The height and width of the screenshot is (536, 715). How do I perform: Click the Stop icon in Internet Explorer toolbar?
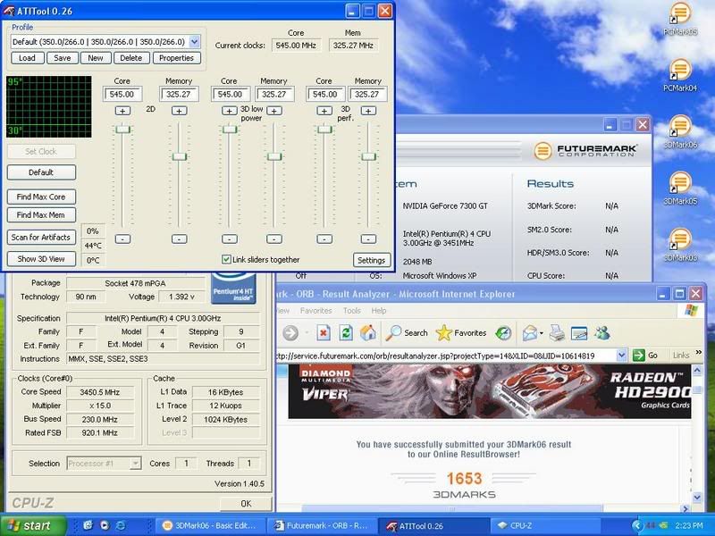pos(324,333)
